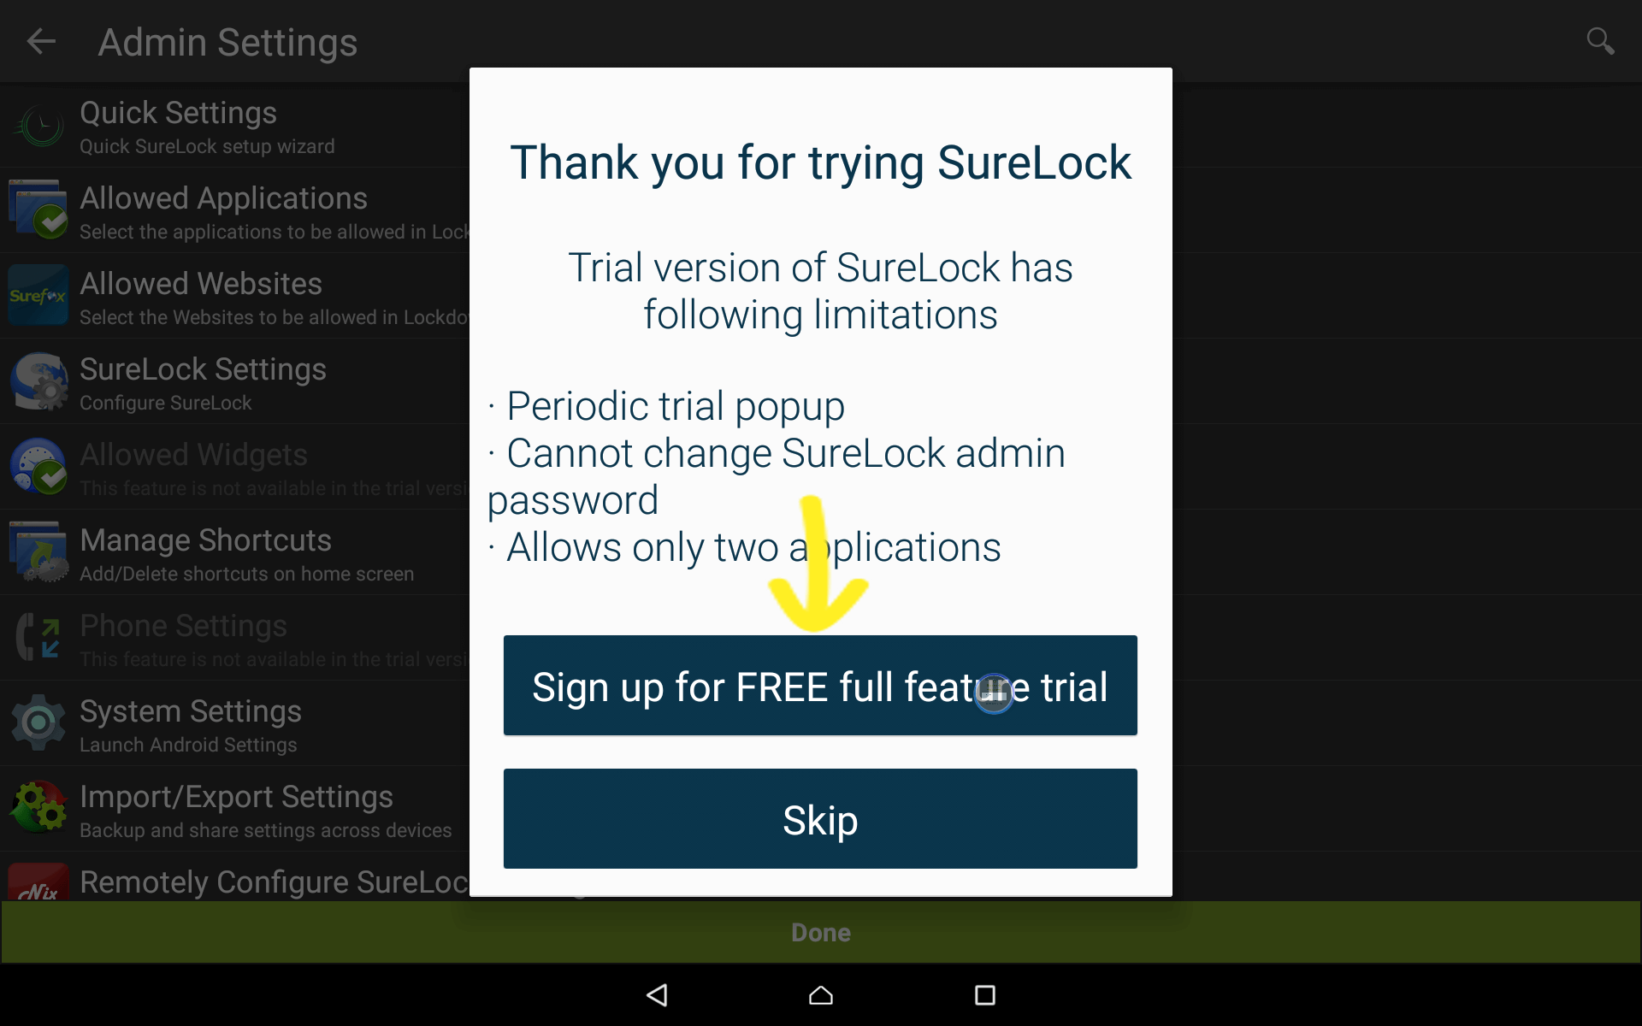Click the System Settings gear icon
The height and width of the screenshot is (1026, 1642).
[x=38, y=723]
